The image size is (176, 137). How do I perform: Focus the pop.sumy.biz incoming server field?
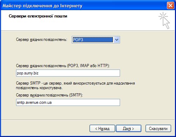pos(68,73)
